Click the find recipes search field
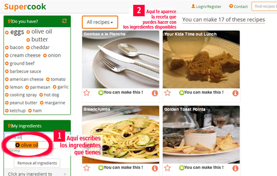This screenshot has width=277, height=176. 264,6
